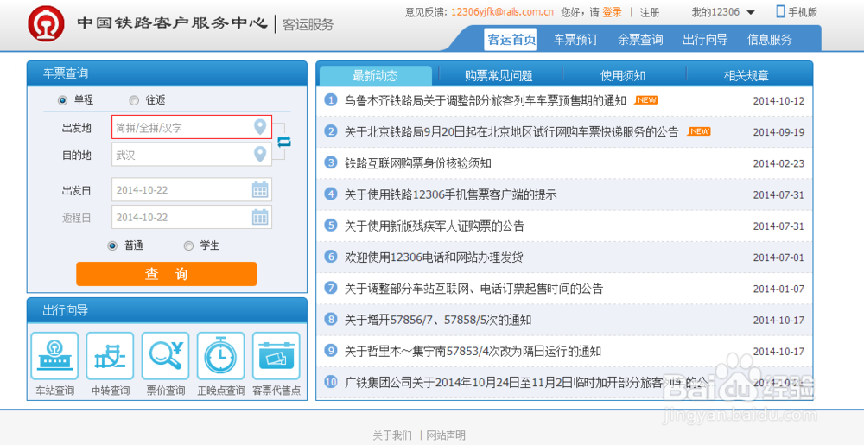The image size is (864, 445).
Task: Open 余票查询 navigation tab
Action: (x=640, y=40)
